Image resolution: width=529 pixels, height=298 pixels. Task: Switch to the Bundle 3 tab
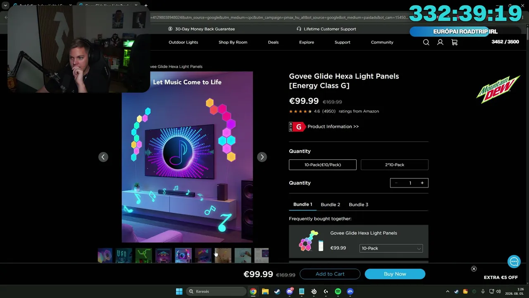(x=359, y=204)
